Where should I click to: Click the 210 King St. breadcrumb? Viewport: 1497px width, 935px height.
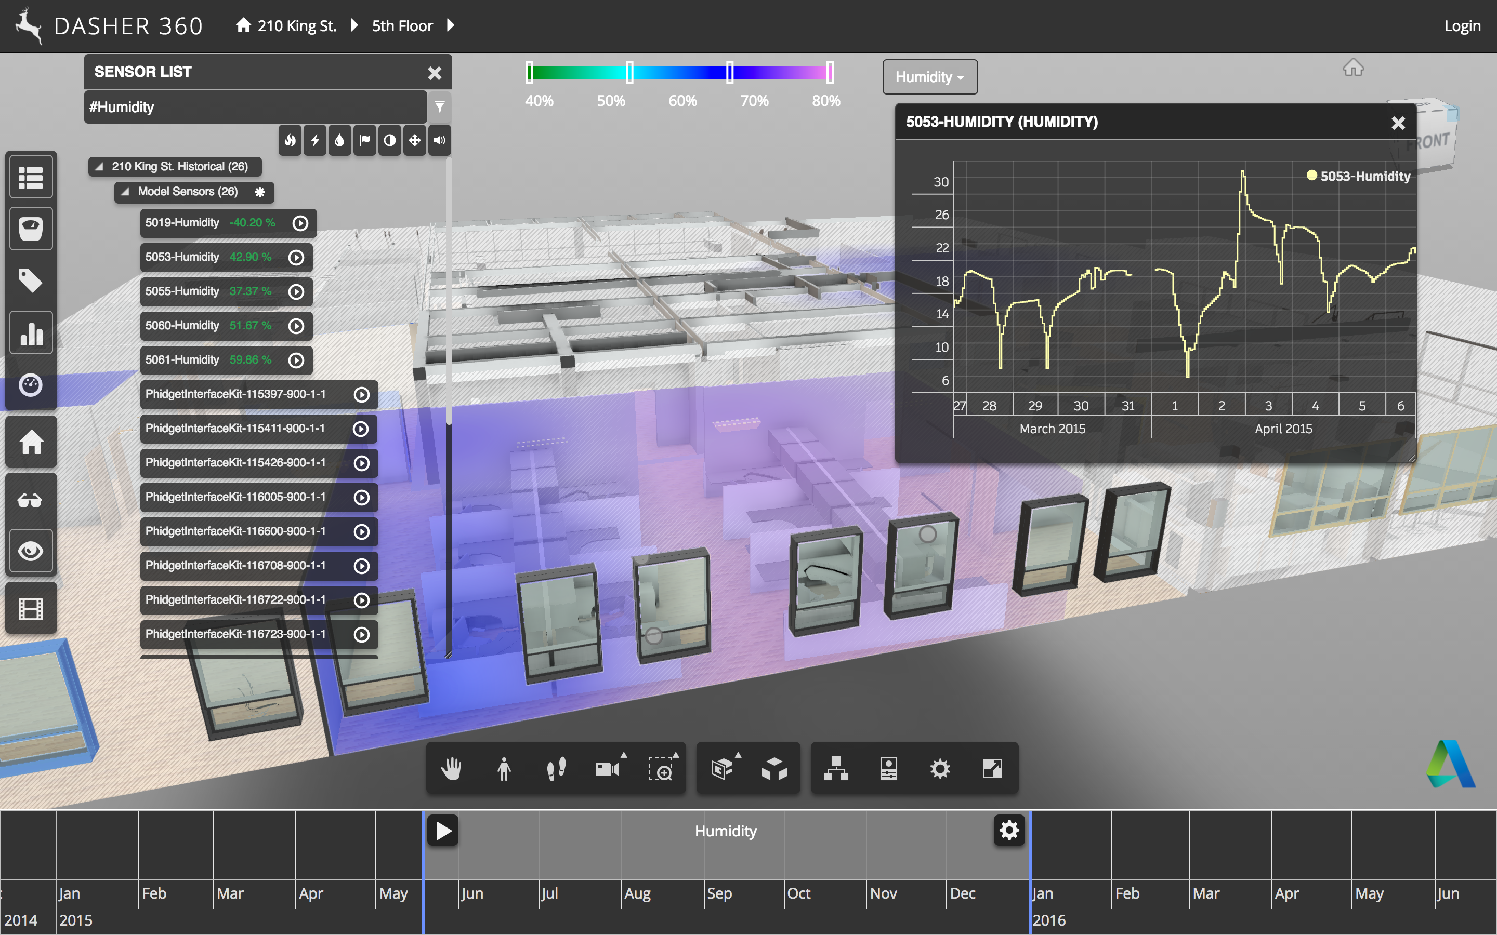(296, 26)
